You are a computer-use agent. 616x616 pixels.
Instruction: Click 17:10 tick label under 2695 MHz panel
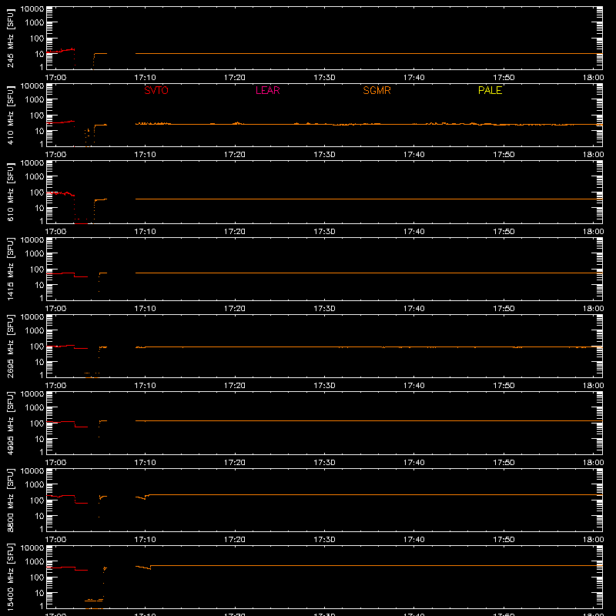tap(145, 386)
